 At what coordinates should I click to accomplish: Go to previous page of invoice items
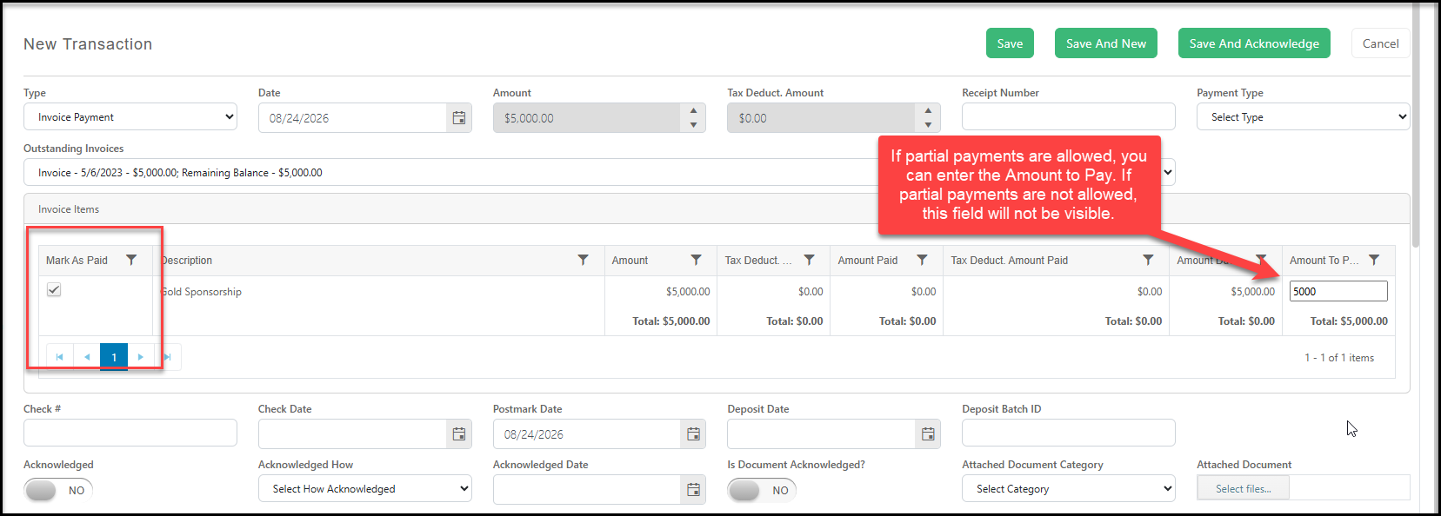click(87, 357)
